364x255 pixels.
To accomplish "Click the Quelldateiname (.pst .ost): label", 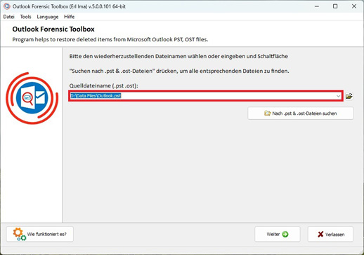I will 103,85.
